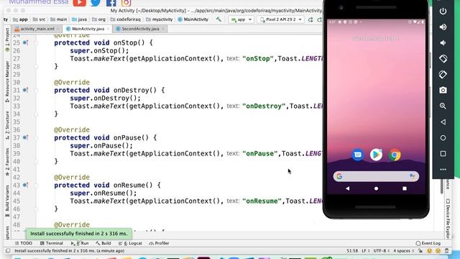Viewport: 460px width, 259px height.
Task: Click override gutter icon on line 25
Action: pyautogui.click(x=26, y=43)
